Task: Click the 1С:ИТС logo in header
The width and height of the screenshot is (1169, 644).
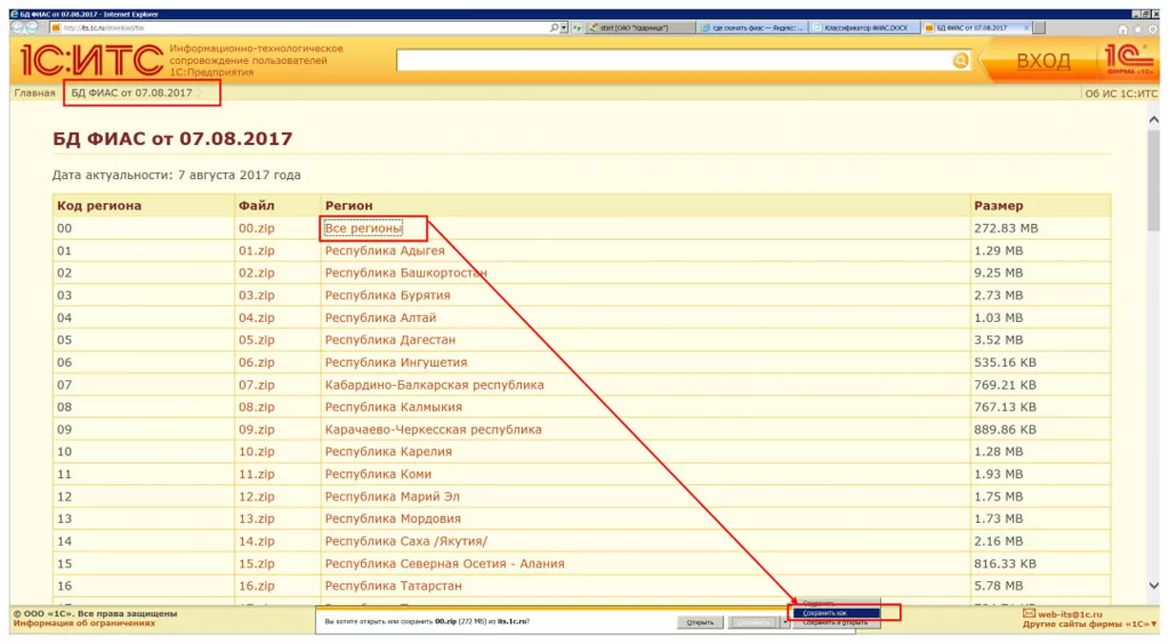Action: [x=91, y=60]
